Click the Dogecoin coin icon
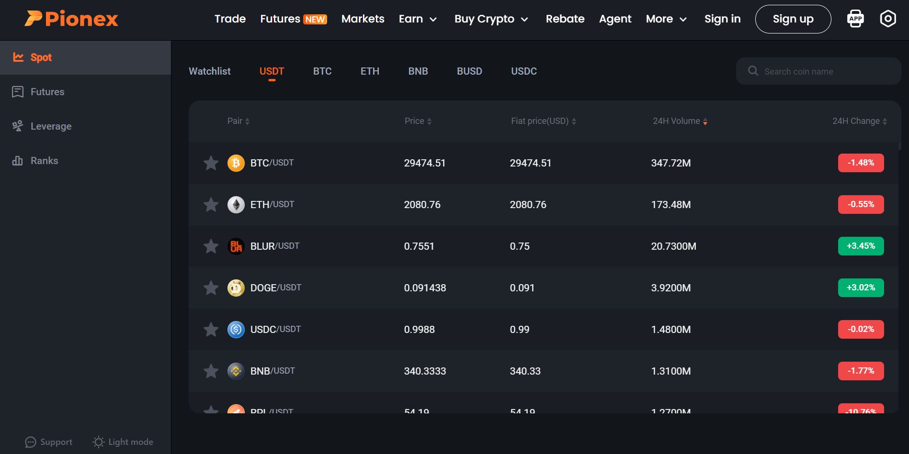909x454 pixels. coord(236,288)
